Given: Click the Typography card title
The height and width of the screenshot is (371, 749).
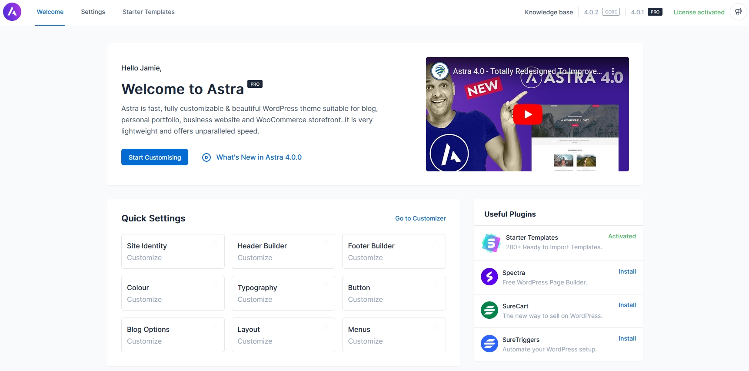Looking at the screenshot, I should (257, 287).
